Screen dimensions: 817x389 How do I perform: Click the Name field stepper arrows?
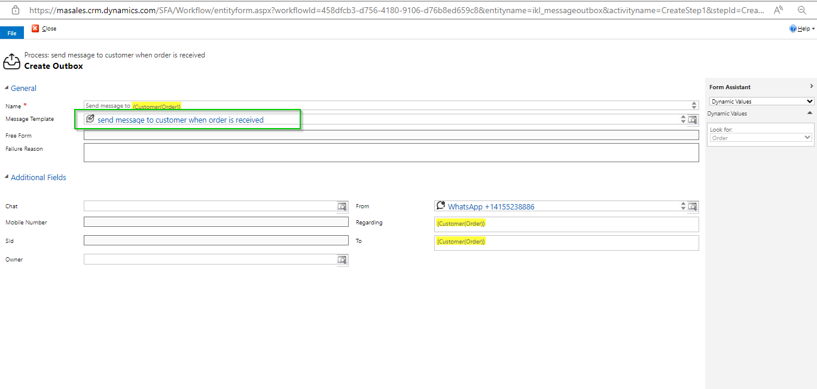[694, 106]
